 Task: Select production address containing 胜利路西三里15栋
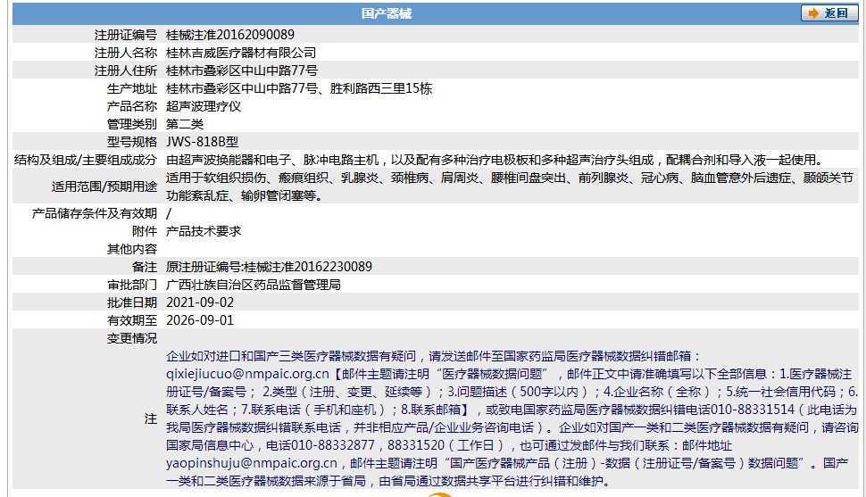pyautogui.click(x=299, y=88)
